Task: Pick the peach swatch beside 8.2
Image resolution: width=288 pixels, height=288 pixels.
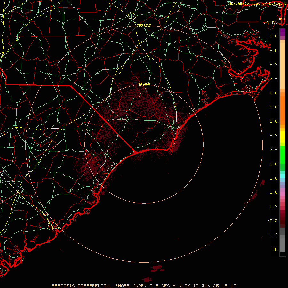Action: [283, 66]
